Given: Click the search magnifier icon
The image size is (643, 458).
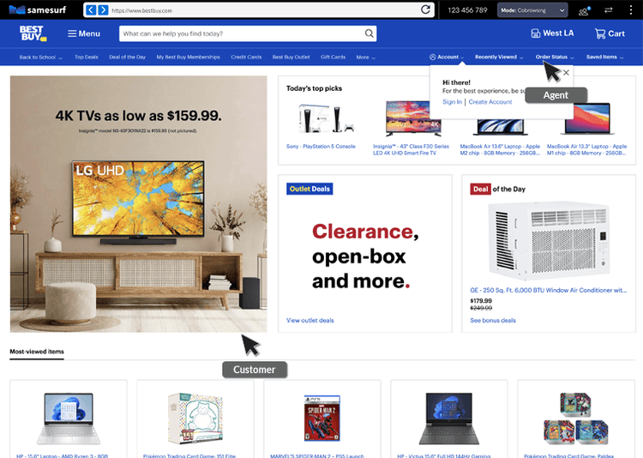Looking at the screenshot, I should (x=369, y=33).
